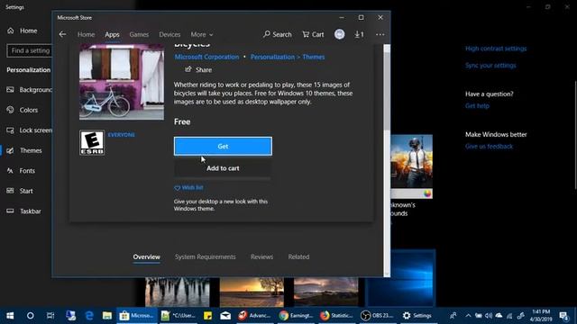
Task: Open Get help link in Settings
Action: pyautogui.click(x=477, y=106)
